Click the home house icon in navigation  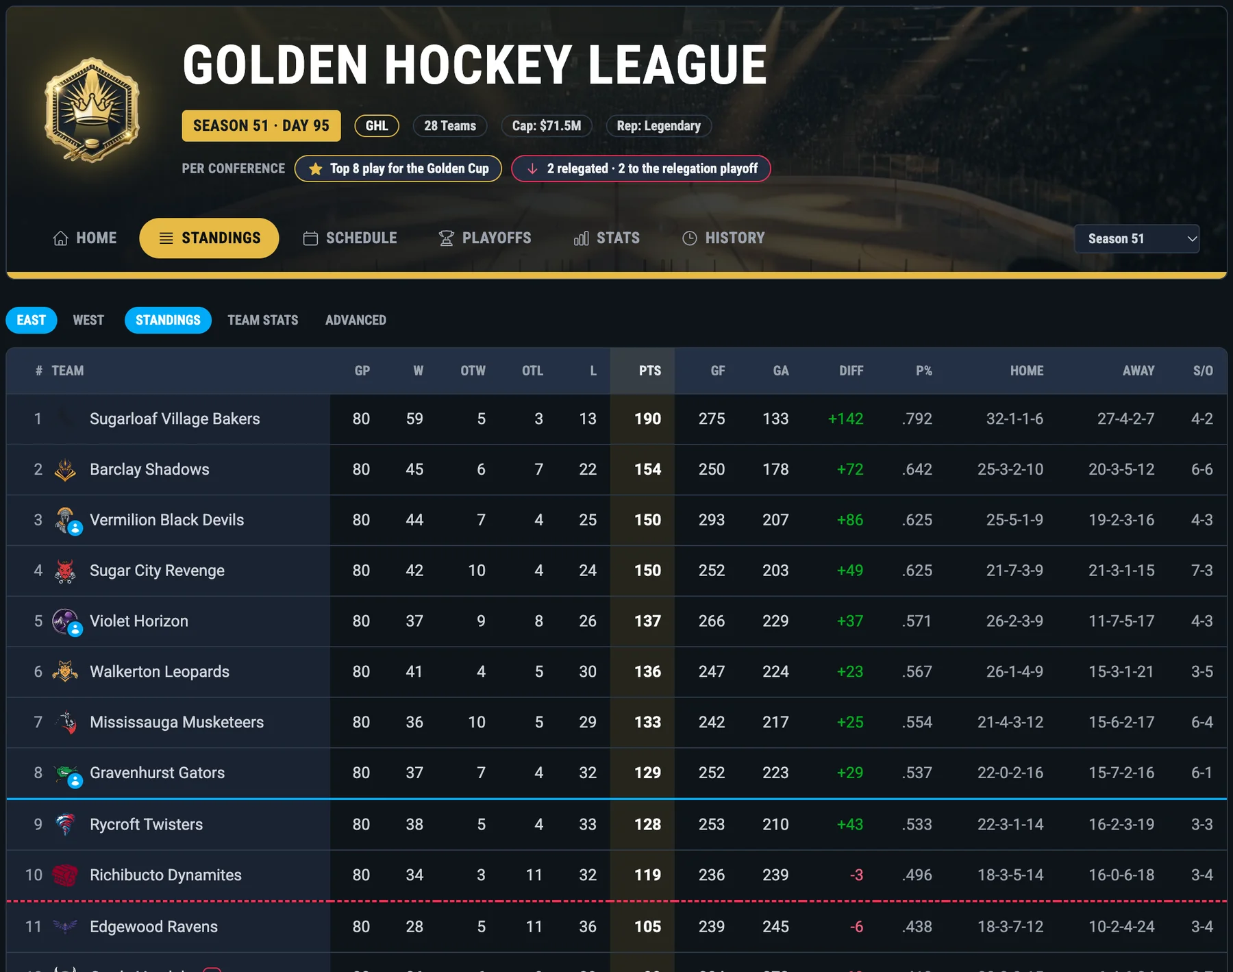(x=61, y=238)
